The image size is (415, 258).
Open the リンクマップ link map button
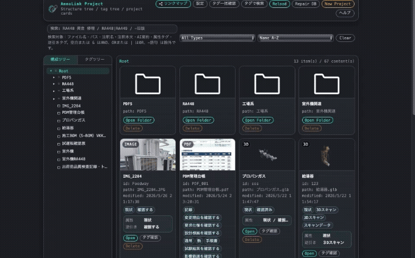coord(173,4)
